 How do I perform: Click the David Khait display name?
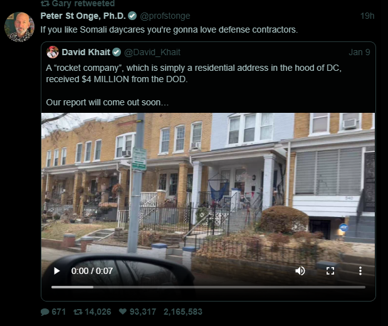(x=86, y=52)
